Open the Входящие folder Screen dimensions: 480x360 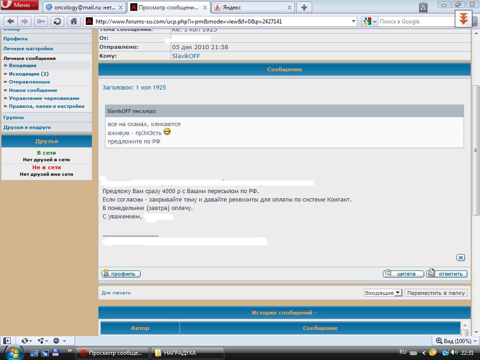click(x=22, y=65)
